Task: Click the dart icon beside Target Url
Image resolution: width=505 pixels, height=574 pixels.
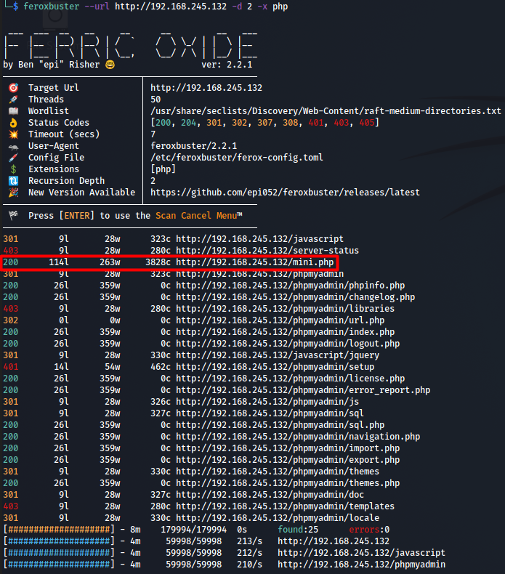Action: [13, 88]
